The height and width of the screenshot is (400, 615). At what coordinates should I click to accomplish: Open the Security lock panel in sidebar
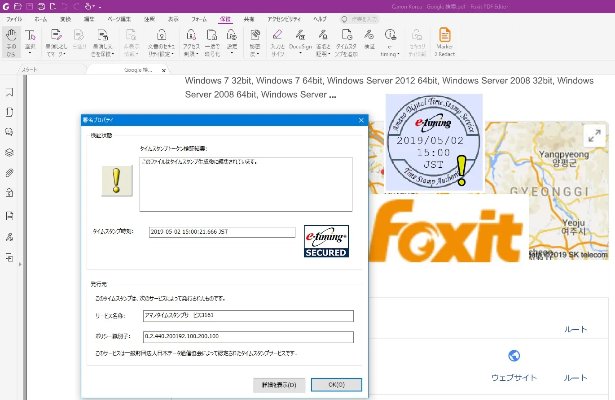tap(9, 193)
